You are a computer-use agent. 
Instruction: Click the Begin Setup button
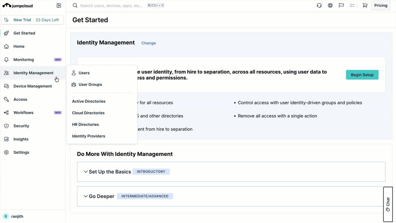pos(362,75)
